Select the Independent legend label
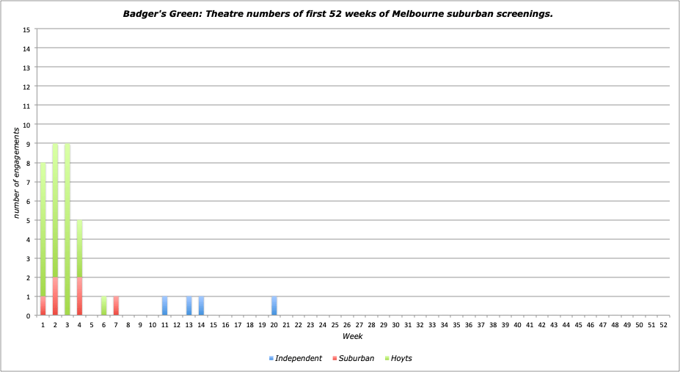Image resolution: width=680 pixels, height=372 pixels. 299,358
